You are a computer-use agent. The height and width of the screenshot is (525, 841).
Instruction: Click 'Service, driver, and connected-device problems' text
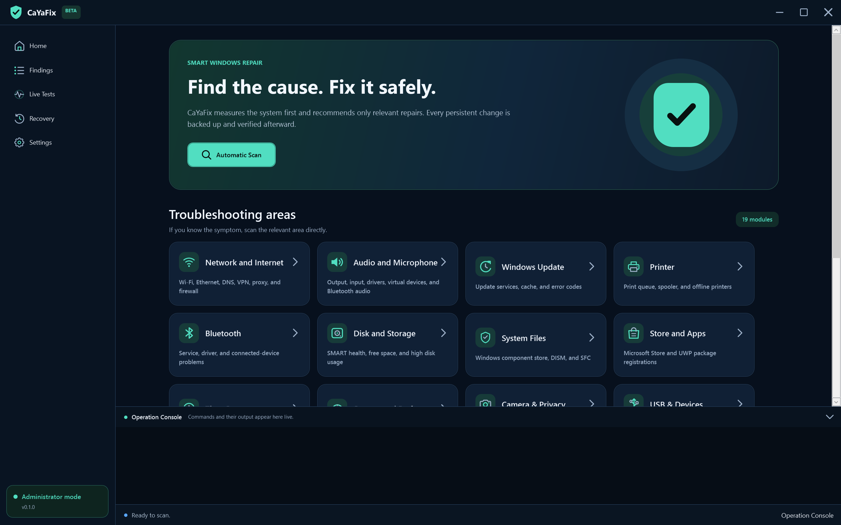229,357
